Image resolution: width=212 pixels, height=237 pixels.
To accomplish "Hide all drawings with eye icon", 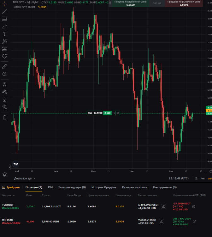I will [4, 107].
